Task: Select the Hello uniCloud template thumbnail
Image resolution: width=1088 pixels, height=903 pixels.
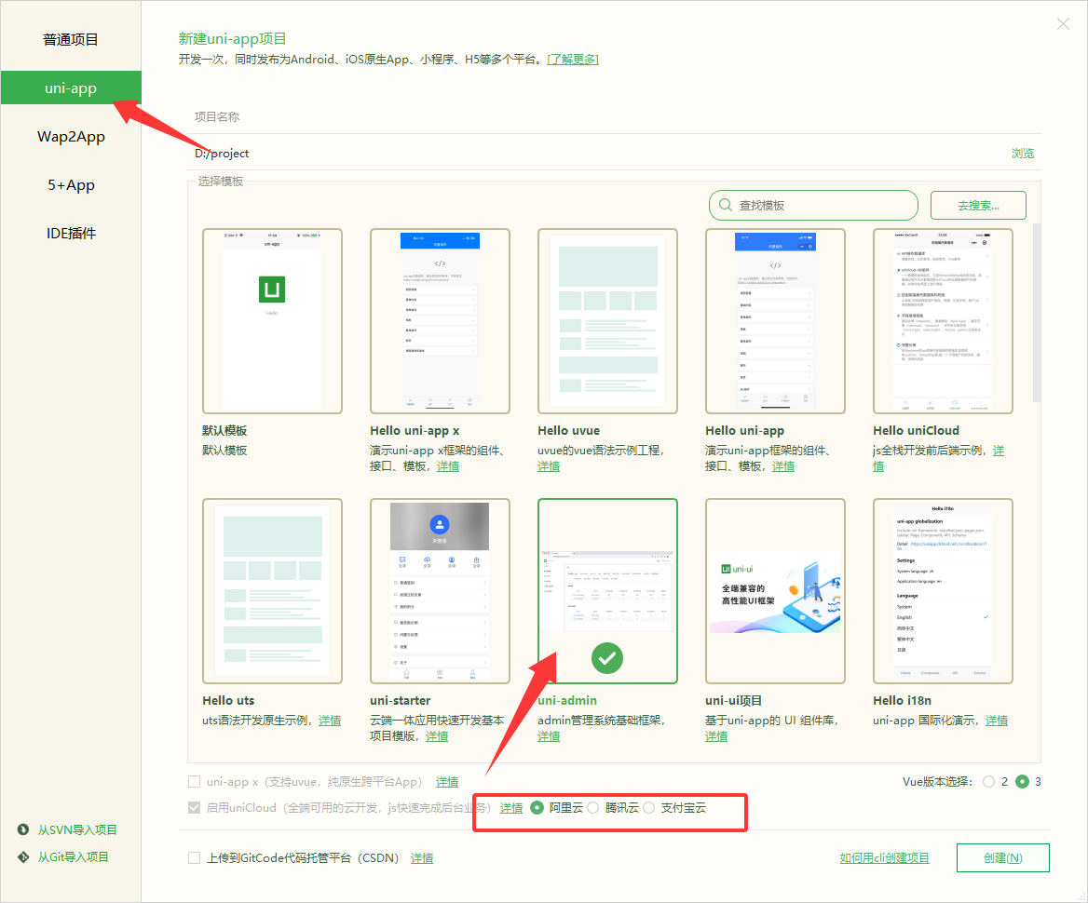Action: [943, 321]
